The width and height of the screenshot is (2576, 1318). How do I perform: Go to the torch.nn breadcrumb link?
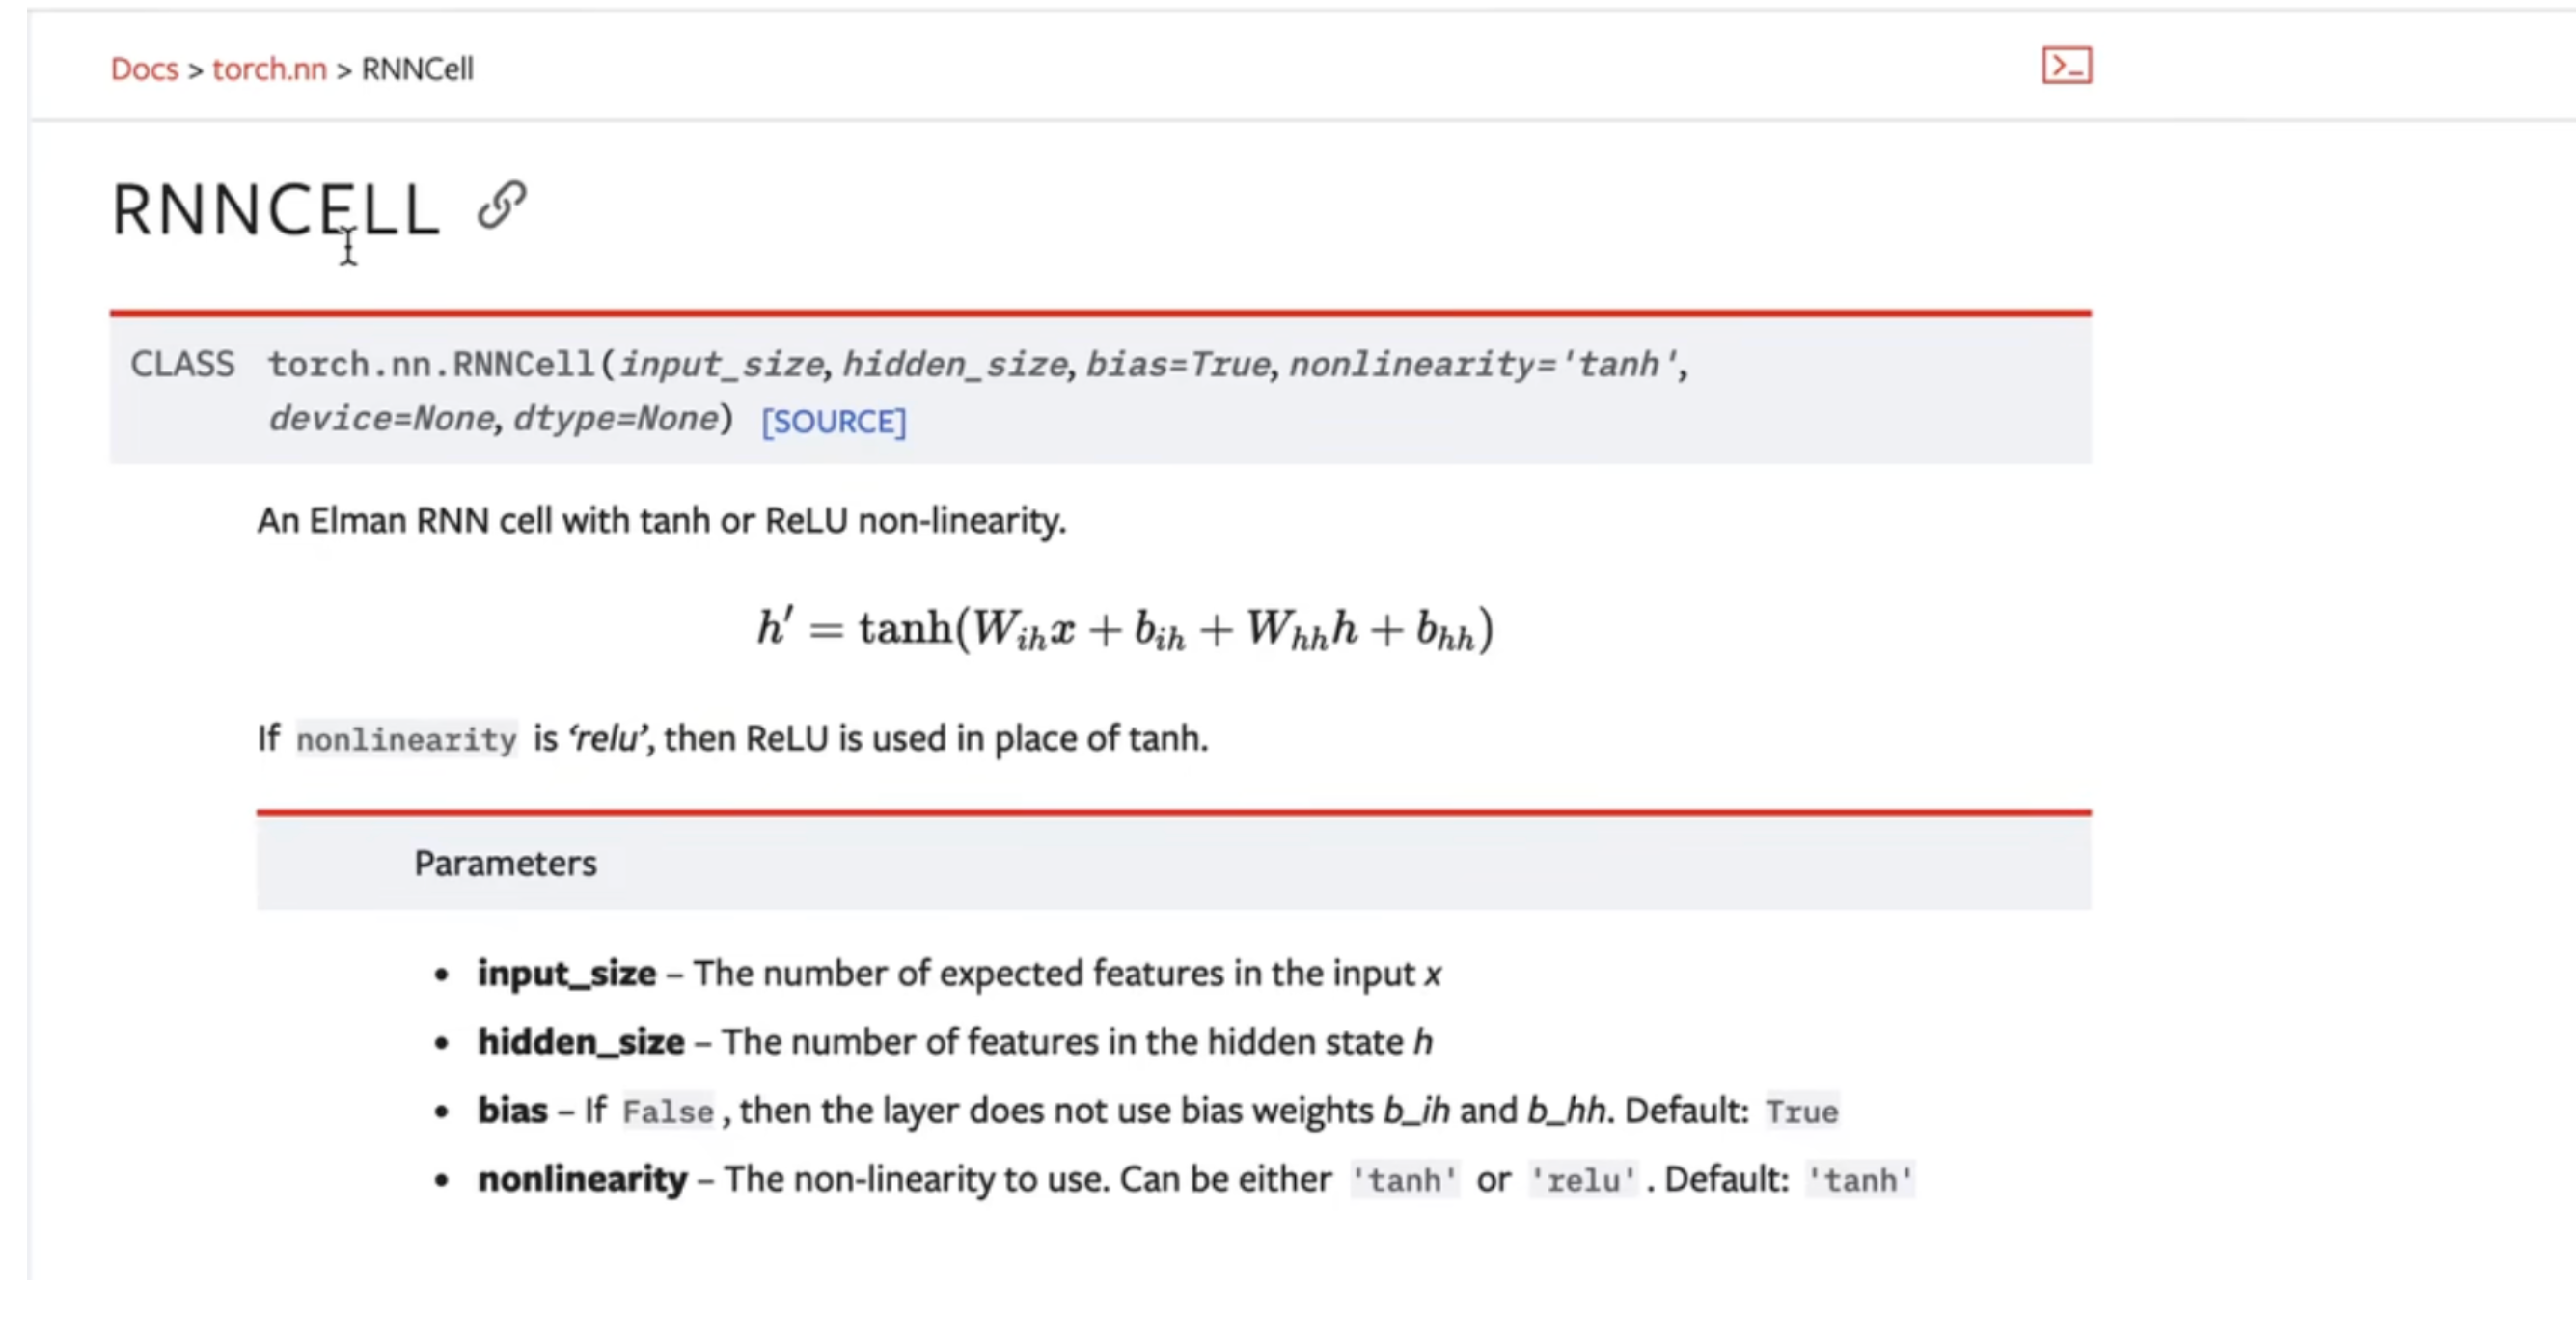tap(269, 69)
